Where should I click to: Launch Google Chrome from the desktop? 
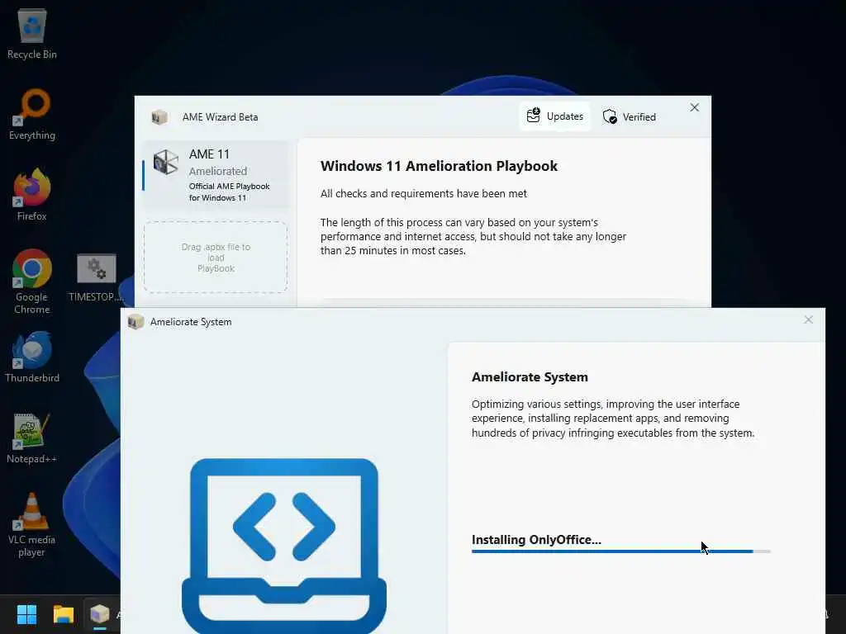click(32, 282)
